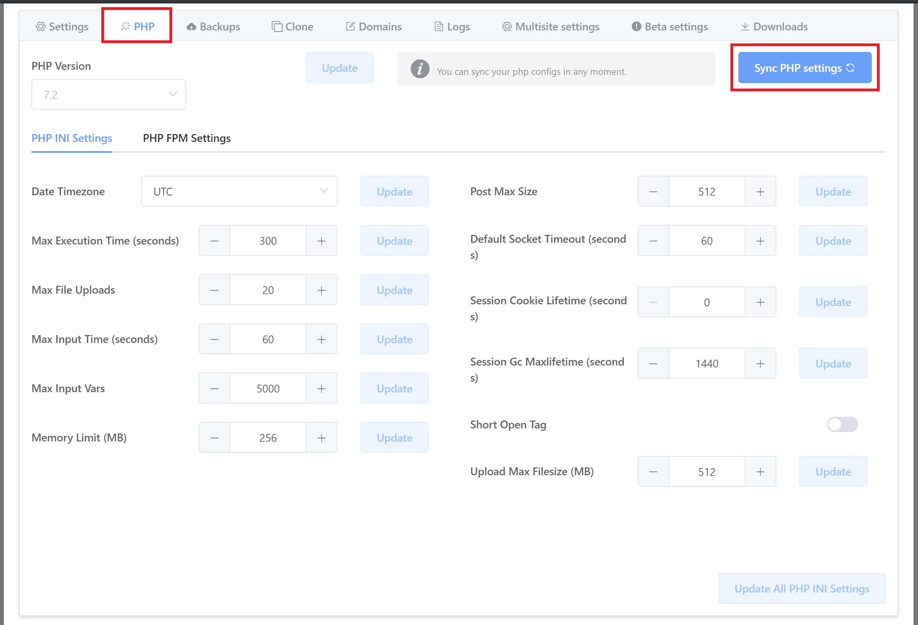This screenshot has height=625, width=918.
Task: Click Update for Post Max Size
Action: click(833, 191)
